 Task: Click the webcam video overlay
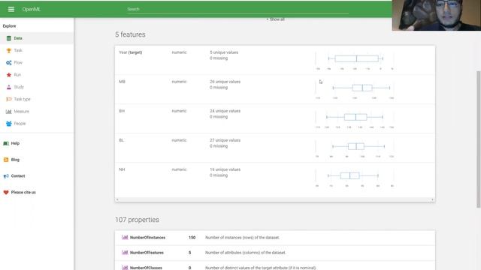tap(436, 15)
